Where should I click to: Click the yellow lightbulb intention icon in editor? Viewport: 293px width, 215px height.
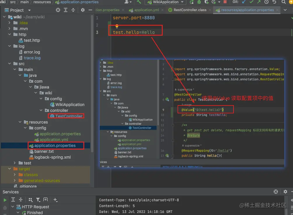coord(117,26)
